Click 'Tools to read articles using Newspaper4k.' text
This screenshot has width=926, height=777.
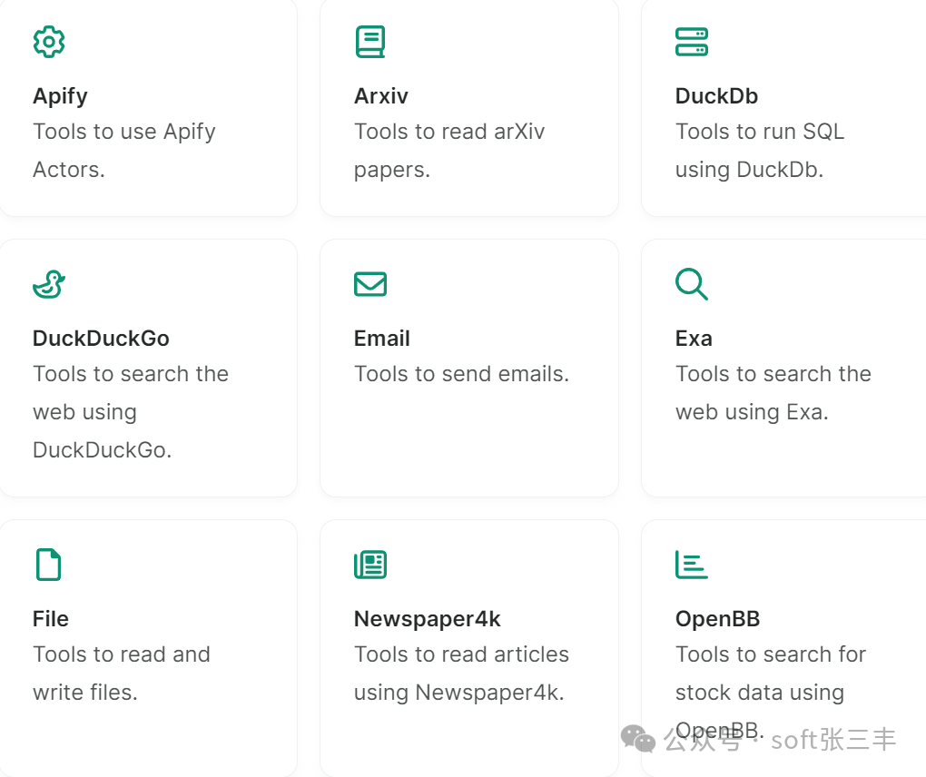461,674
